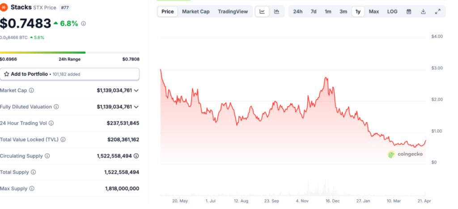Screen dimensions: 458x209
Task: Show the Market Cap info tooltip icon
Action: pyautogui.click(x=31, y=90)
